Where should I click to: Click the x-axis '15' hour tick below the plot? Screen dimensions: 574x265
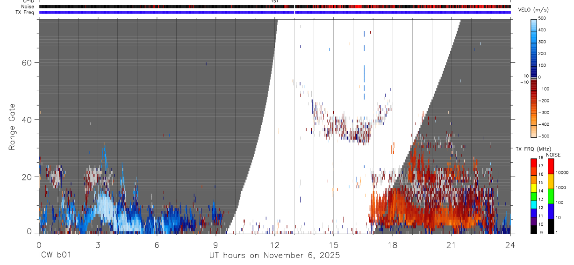tap(333, 244)
